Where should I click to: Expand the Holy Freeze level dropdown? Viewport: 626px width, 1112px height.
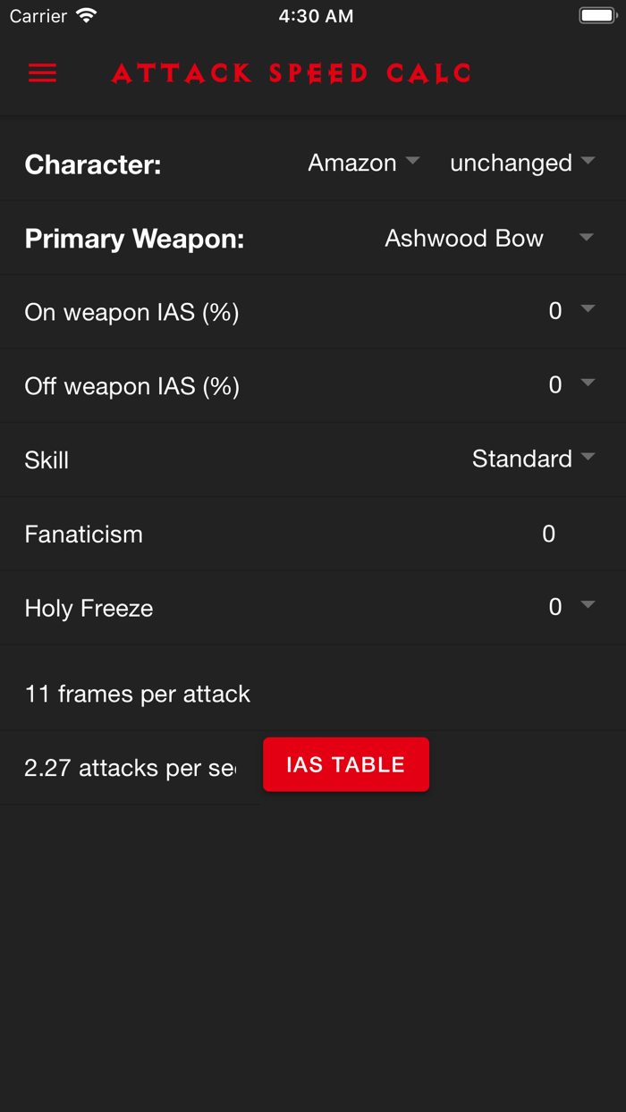pos(570,607)
